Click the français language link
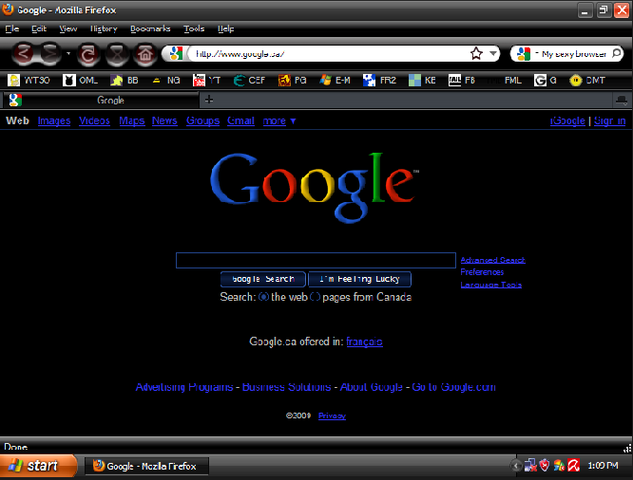Screen dimensions: 633x480 [364, 342]
